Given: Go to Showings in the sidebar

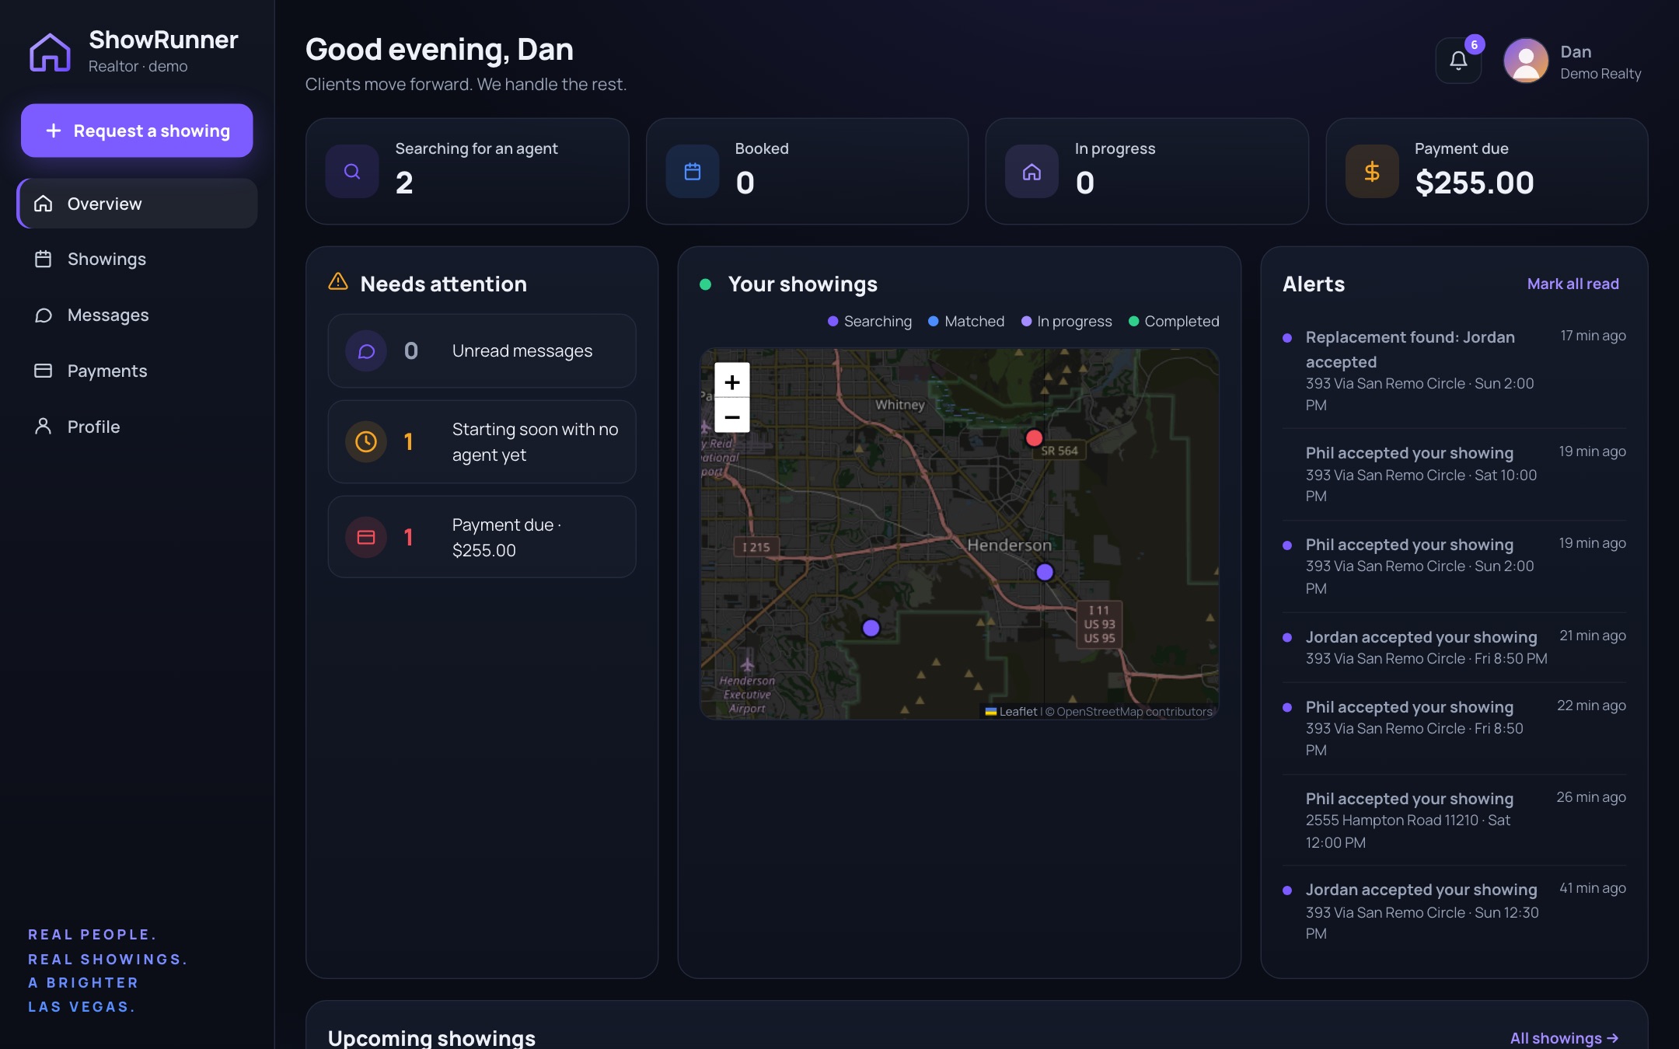Looking at the screenshot, I should [138, 259].
